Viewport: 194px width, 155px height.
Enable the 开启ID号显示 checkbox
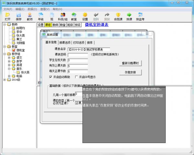pos(76,77)
